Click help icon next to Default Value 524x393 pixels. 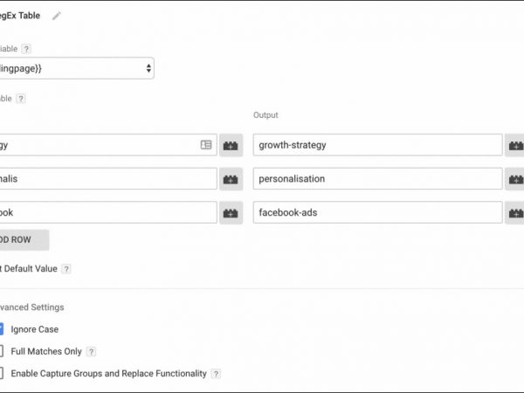[x=66, y=269]
